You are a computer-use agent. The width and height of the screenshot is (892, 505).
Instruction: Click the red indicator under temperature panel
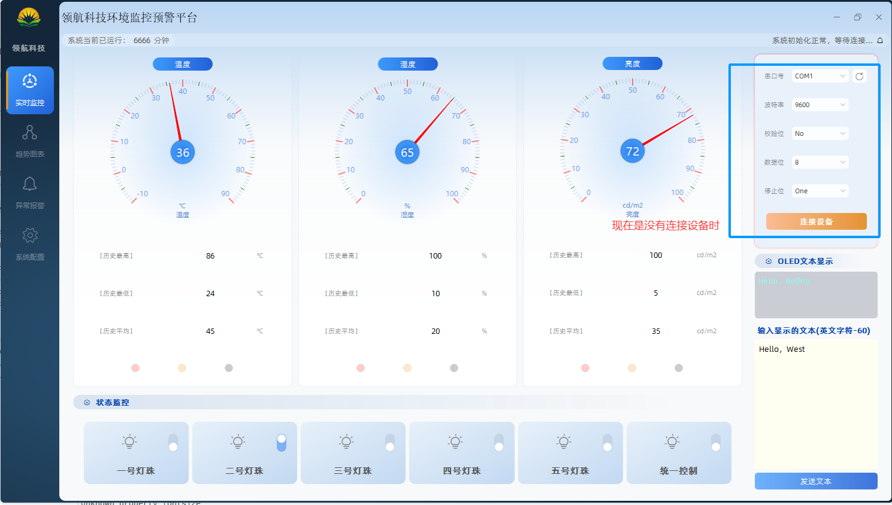pyautogui.click(x=135, y=368)
